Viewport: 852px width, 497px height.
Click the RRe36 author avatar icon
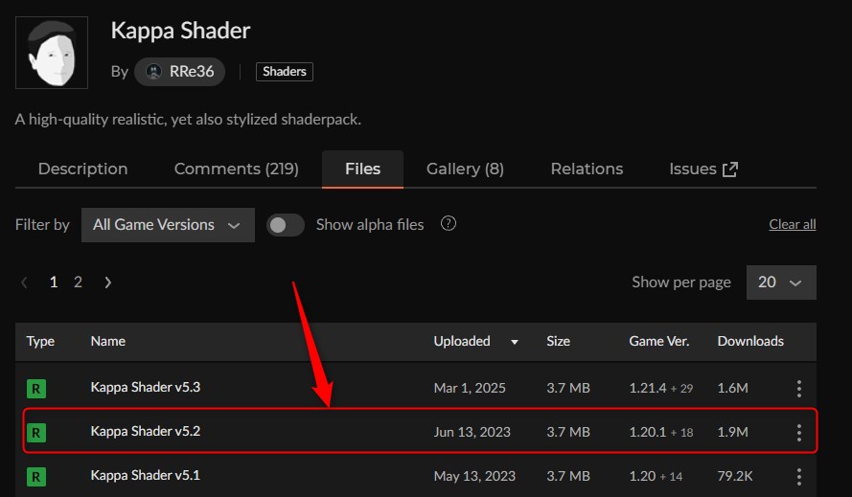[154, 71]
